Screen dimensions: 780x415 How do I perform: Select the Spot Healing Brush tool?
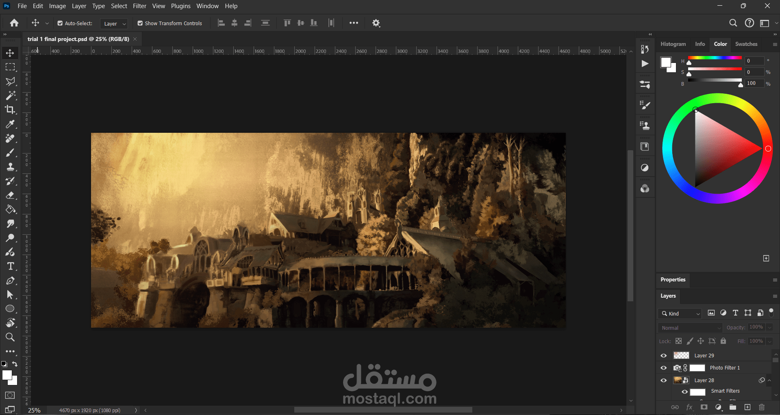click(x=10, y=138)
